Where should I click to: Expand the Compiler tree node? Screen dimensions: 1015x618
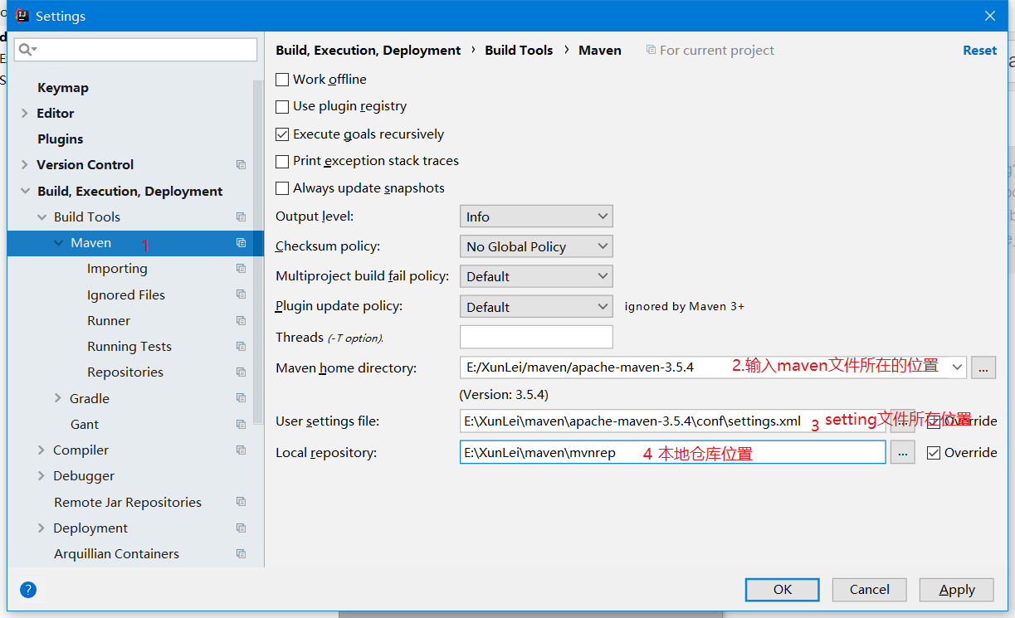tap(41, 450)
